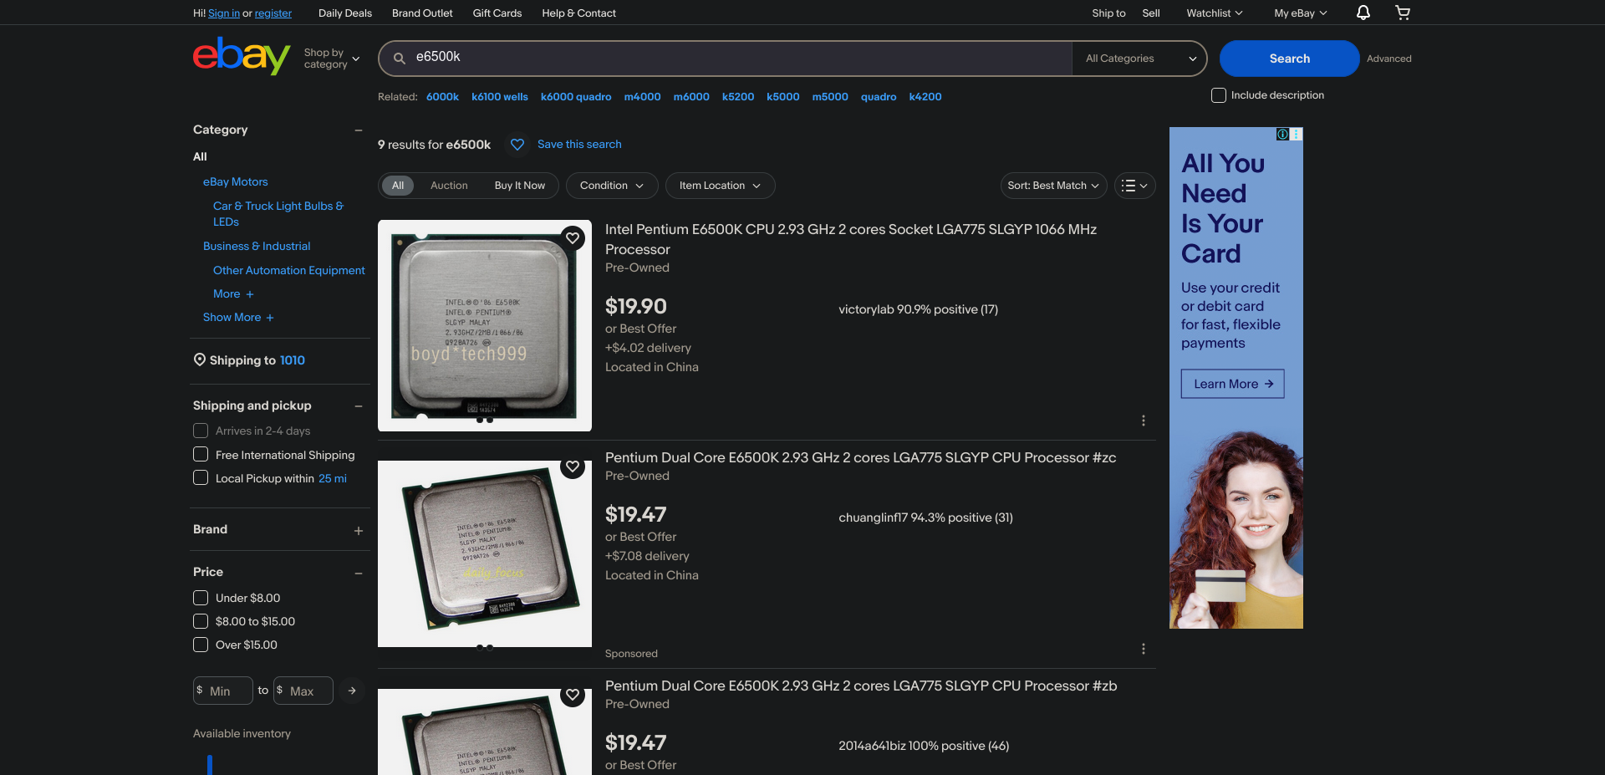Open the Item Location filter dropdown

tap(720, 186)
